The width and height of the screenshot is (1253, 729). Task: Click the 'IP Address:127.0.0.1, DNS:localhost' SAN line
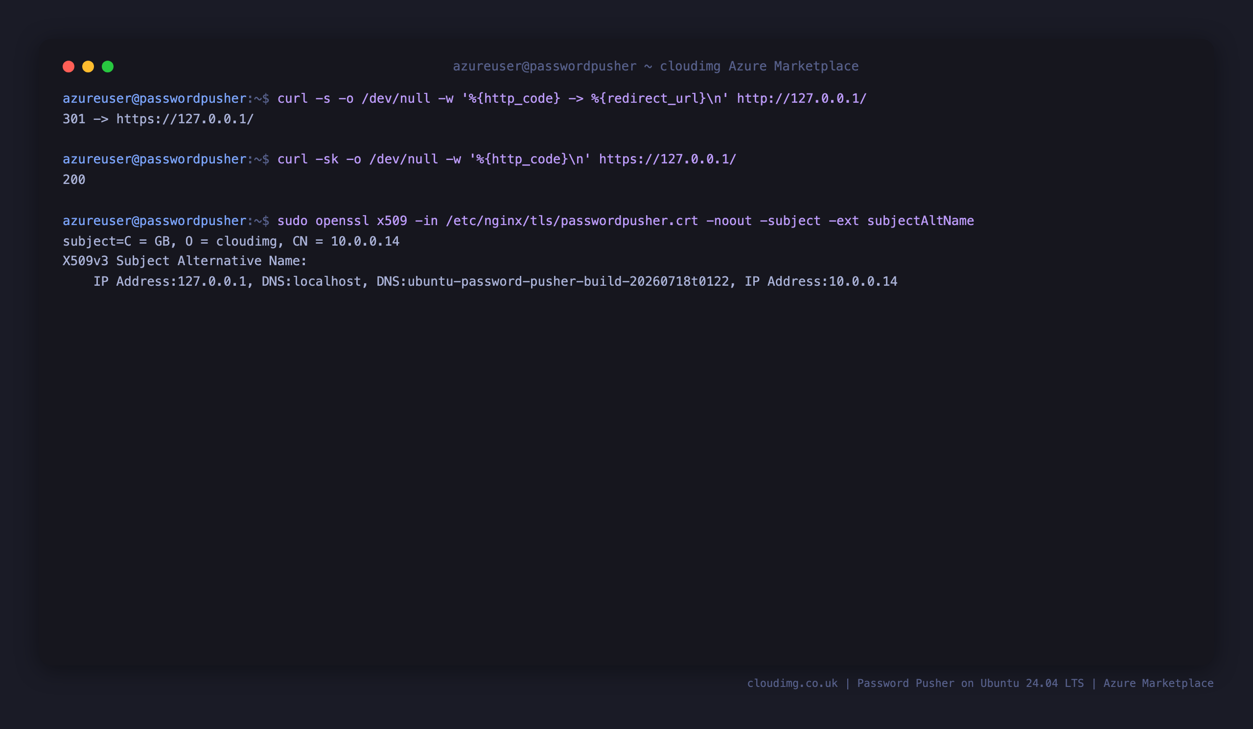495,281
